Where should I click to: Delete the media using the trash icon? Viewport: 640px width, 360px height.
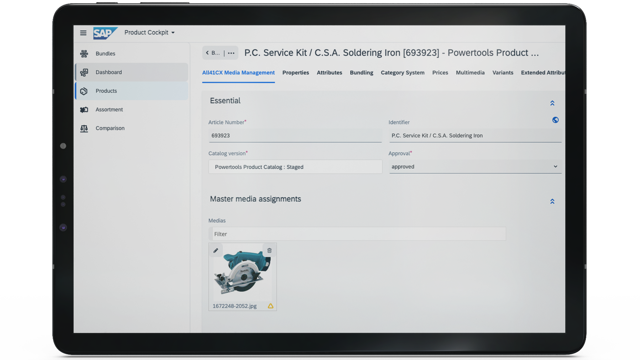click(x=269, y=250)
